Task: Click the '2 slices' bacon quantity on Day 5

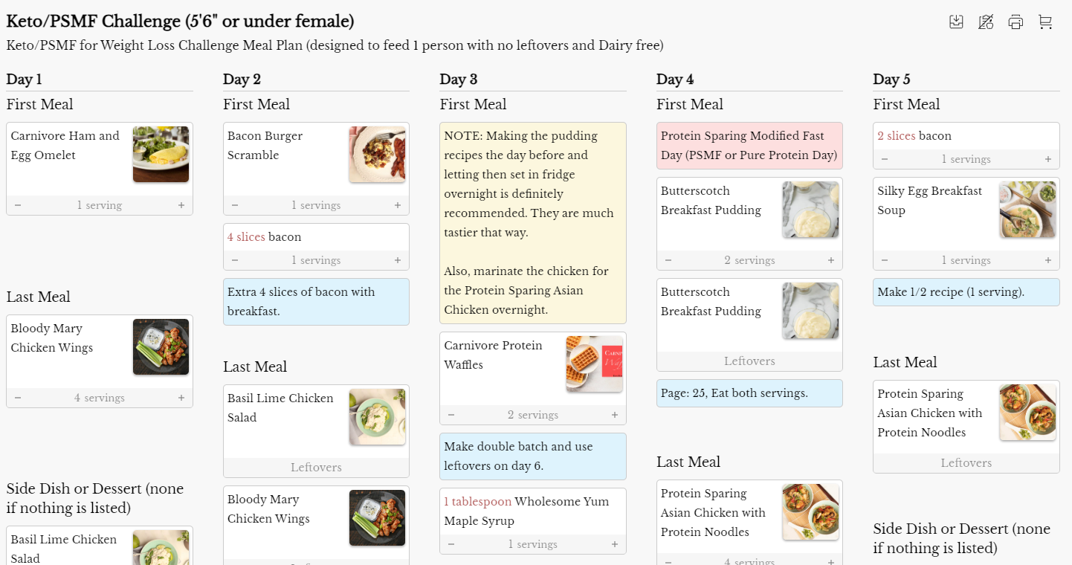Action: click(896, 136)
